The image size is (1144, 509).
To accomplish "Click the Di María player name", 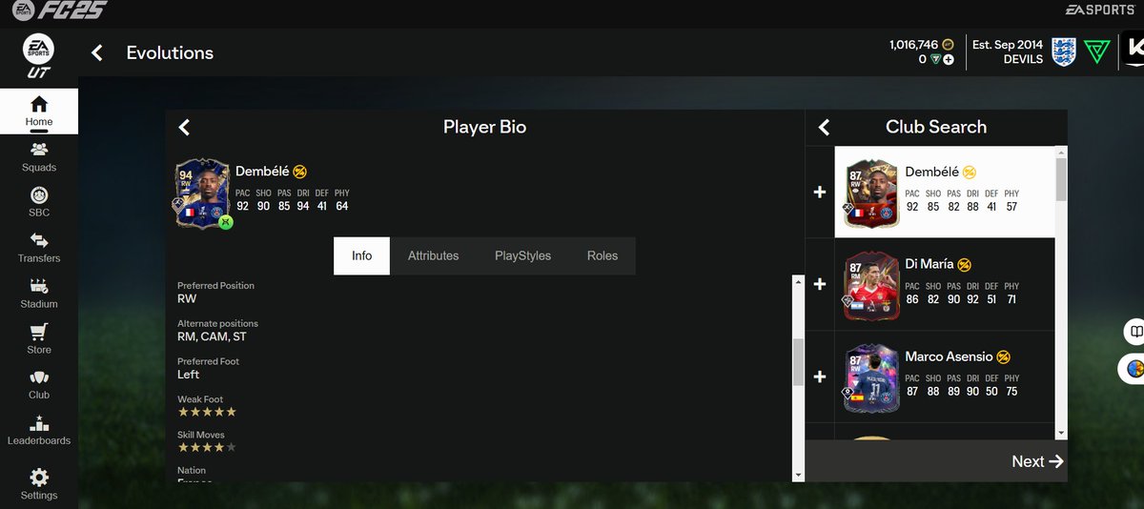I will 929,264.
